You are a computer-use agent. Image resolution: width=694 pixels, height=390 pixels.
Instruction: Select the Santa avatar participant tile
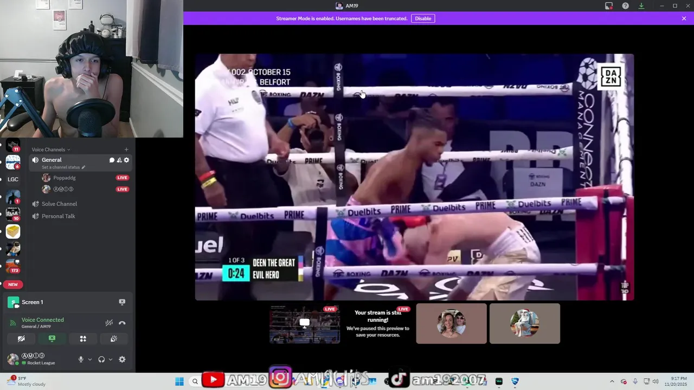click(524, 323)
